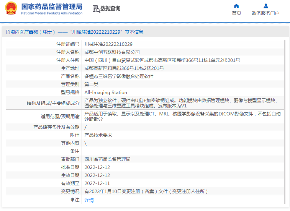Click the 生产地址 row label

pyautogui.click(x=70, y=68)
